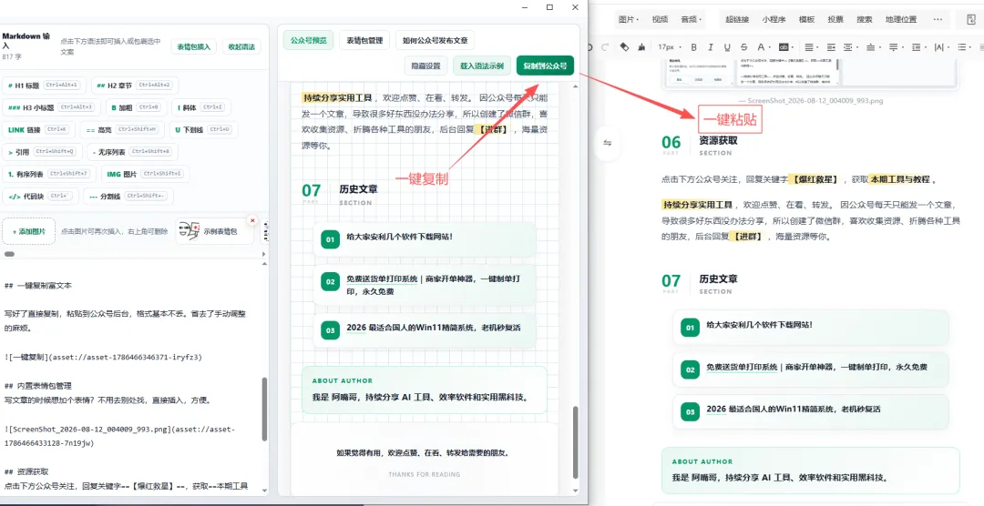Click the paragraph side indent icon
This screenshot has height=506, width=984.
pos(848,47)
